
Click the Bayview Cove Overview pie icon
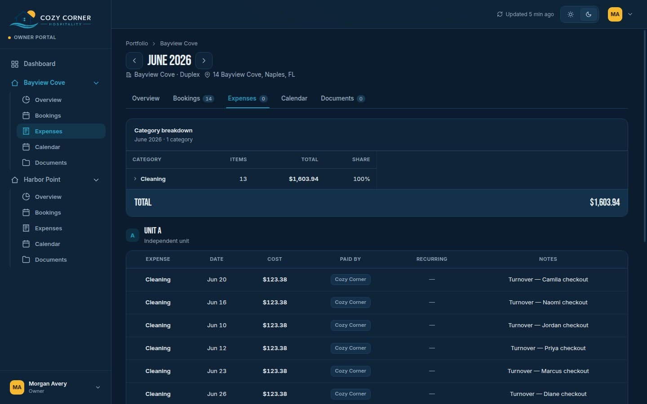click(26, 100)
